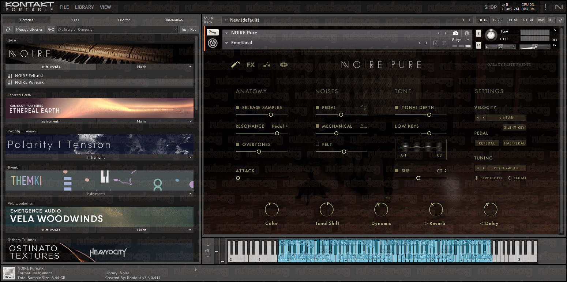Open Emotional snapshot dropdown arrow
567x282 pixels.
(227, 43)
